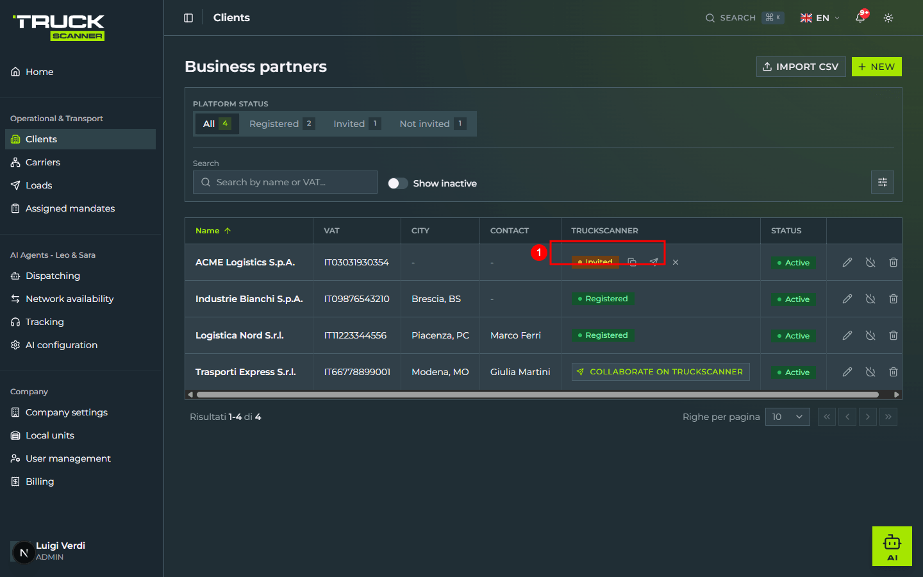Click scrollbar right arrow under table
923x577 pixels.
[897, 395]
